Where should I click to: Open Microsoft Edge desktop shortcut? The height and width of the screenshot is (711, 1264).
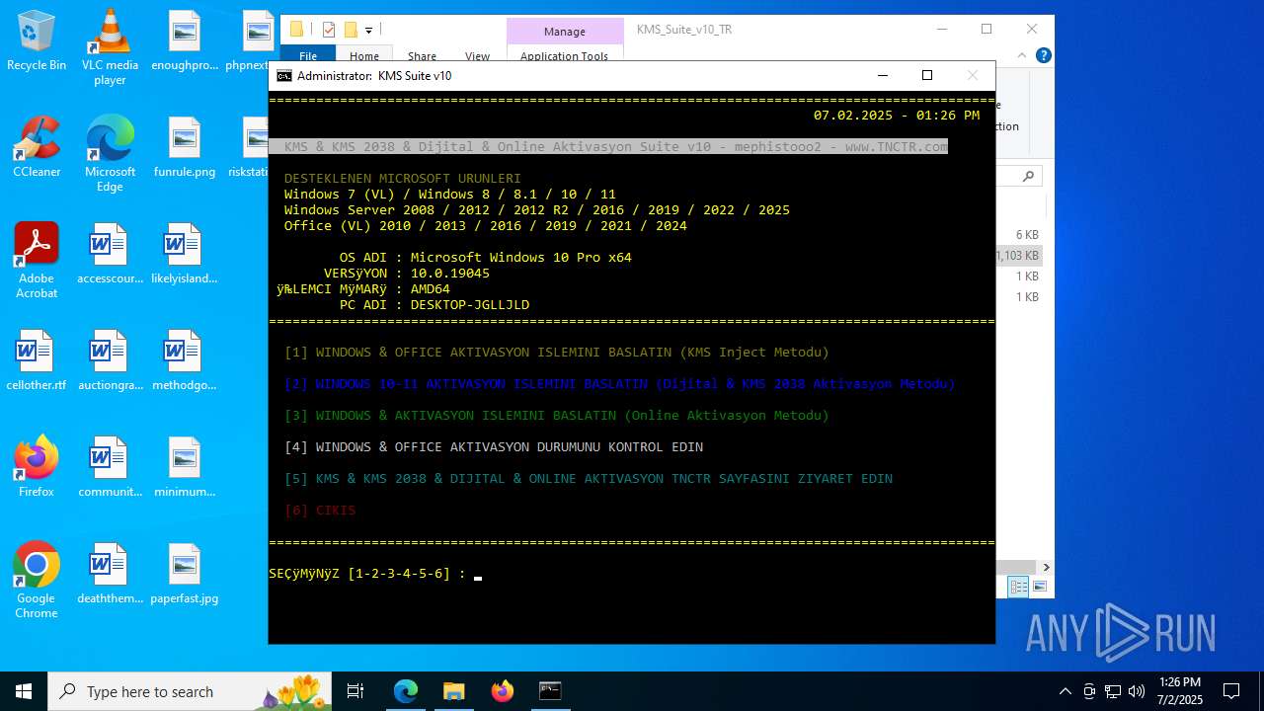(x=110, y=154)
